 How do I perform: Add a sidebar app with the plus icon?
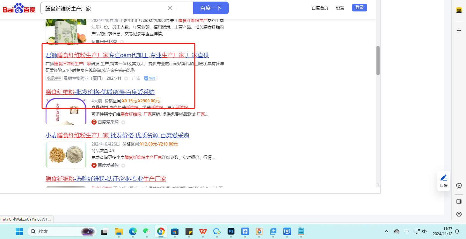[x=459, y=31]
